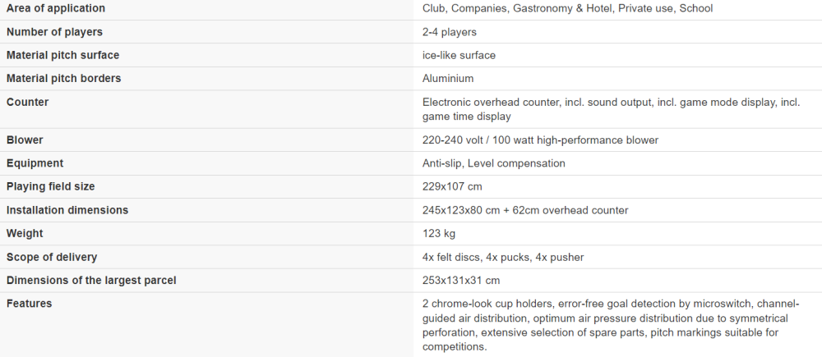
Task: Click the 'Material pitch borders' label
Action: (63, 79)
